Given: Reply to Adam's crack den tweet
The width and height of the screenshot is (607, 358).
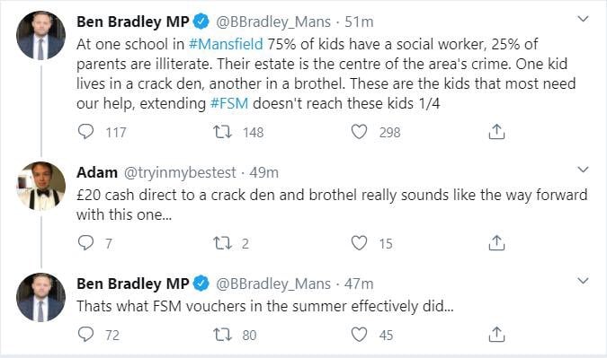Looking at the screenshot, I should coord(85,243).
